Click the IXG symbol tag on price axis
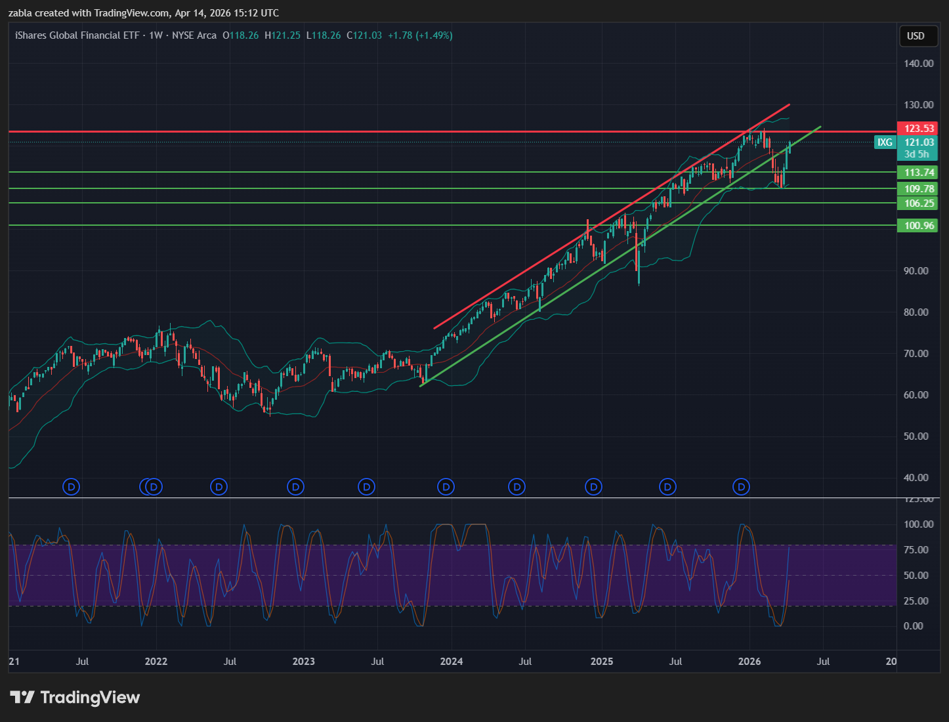The width and height of the screenshot is (949, 722). tap(885, 142)
